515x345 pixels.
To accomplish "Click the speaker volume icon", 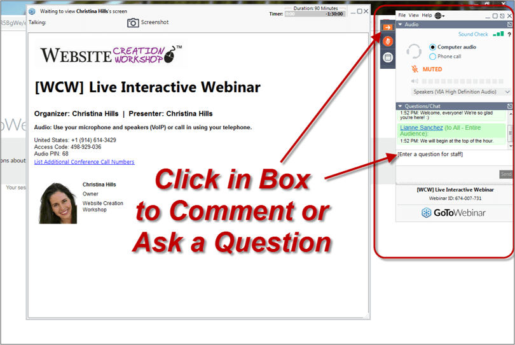I will (x=415, y=81).
